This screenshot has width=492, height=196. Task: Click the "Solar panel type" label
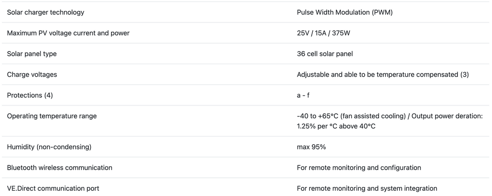point(32,54)
